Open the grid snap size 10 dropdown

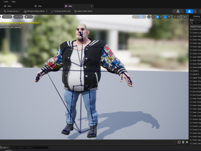(x=161, y=17)
